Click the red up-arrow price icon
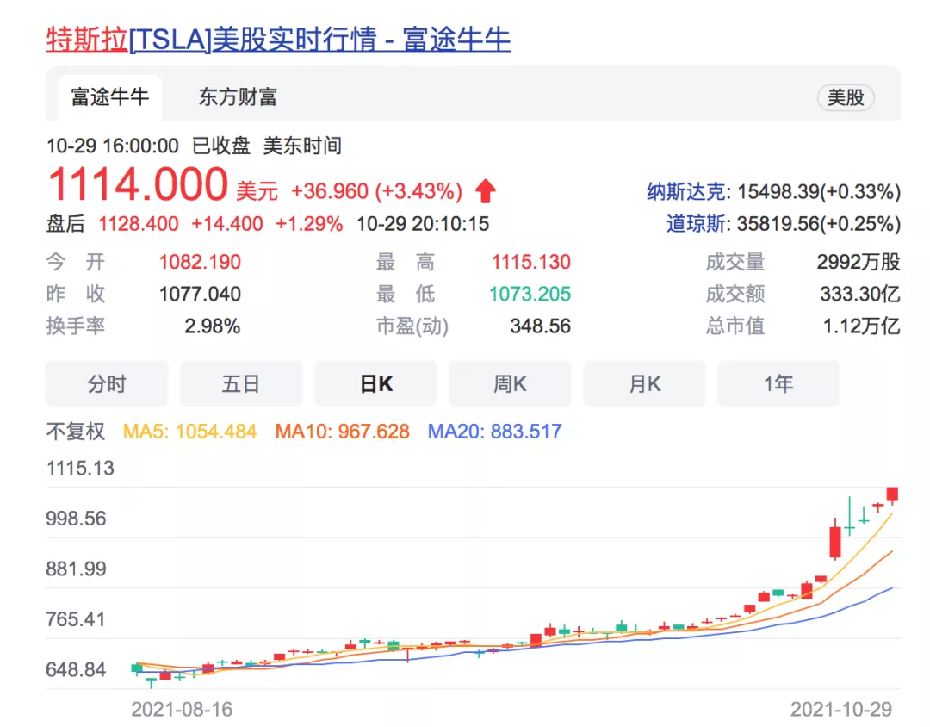Viewport: 930px width, 727px height. (486, 191)
